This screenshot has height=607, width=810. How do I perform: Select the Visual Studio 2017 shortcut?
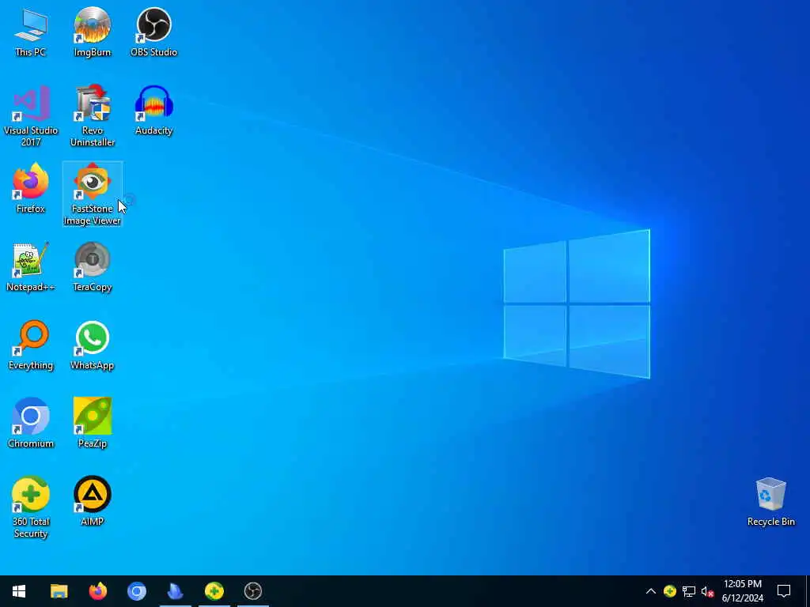pos(31,115)
